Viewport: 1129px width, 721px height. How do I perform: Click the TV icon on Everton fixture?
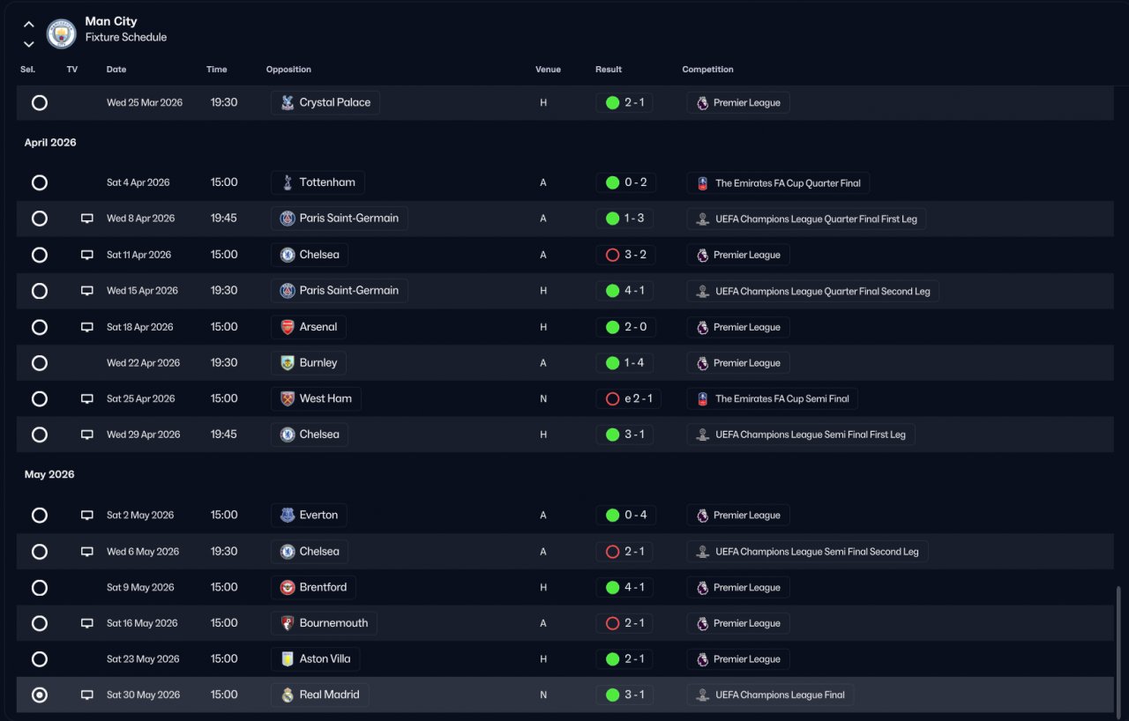click(x=87, y=515)
